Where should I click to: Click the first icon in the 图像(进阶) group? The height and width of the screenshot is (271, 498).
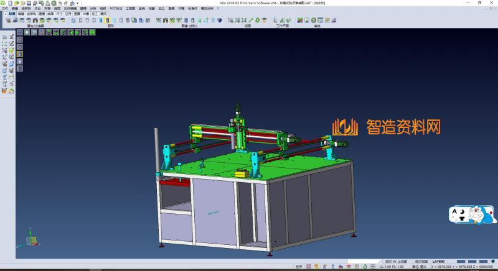pyautogui.click(x=159, y=21)
